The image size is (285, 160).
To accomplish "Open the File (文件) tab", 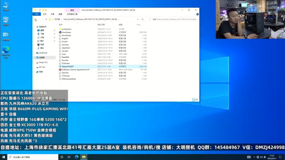I will (37, 14).
